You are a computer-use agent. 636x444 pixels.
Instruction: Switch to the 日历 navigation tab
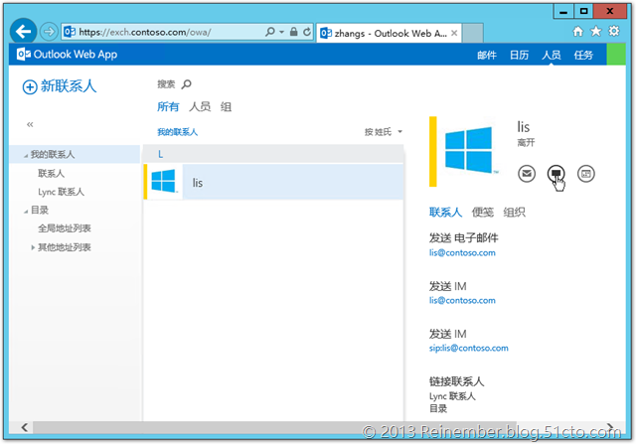pos(519,55)
